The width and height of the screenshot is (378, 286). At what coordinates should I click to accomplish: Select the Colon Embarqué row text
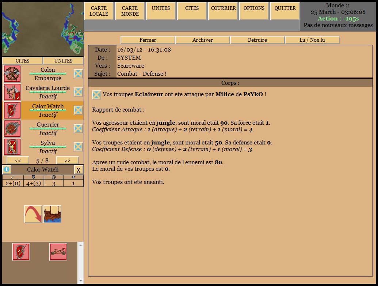48,74
